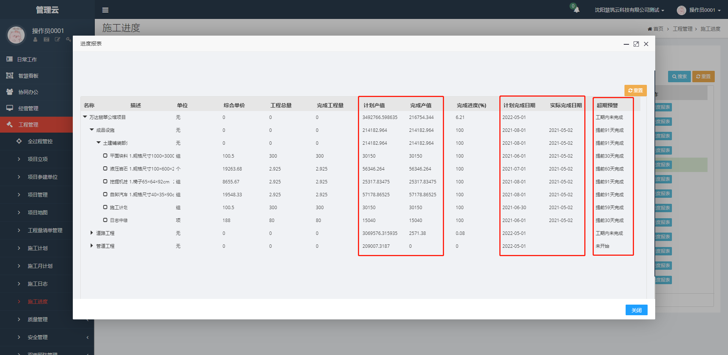728x355 pixels.
Task: Click the edit pencil icon under 操作员0001
Action: pyautogui.click(x=57, y=39)
